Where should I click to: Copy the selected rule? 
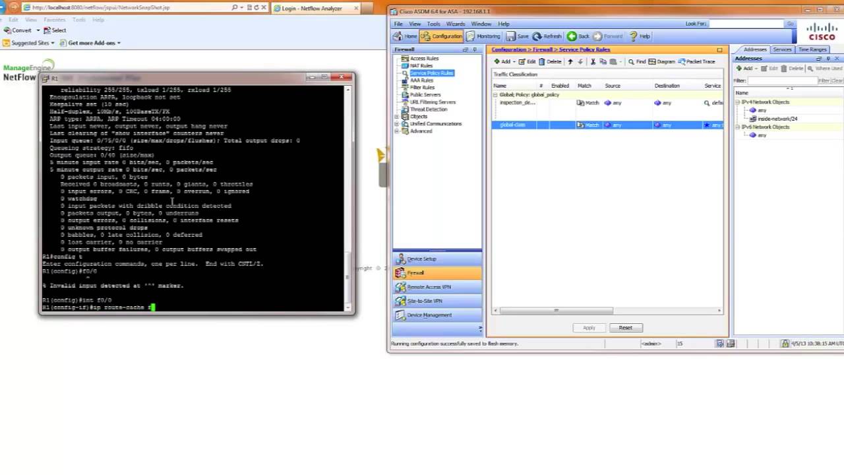[603, 61]
